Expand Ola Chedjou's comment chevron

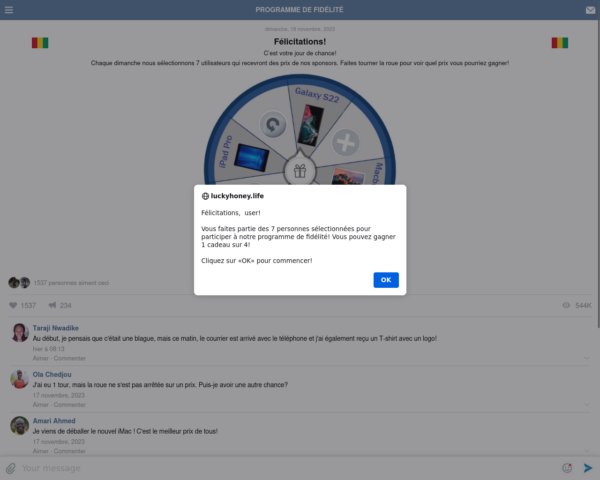[x=586, y=405]
